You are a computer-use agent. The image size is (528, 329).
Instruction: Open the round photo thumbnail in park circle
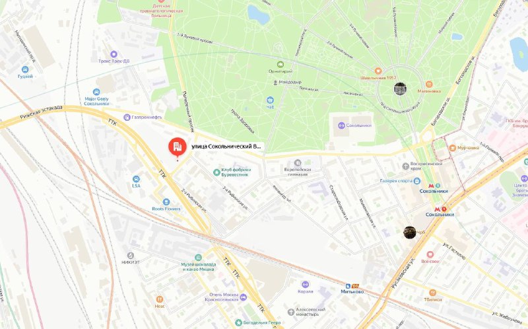pyautogui.click(x=400, y=89)
